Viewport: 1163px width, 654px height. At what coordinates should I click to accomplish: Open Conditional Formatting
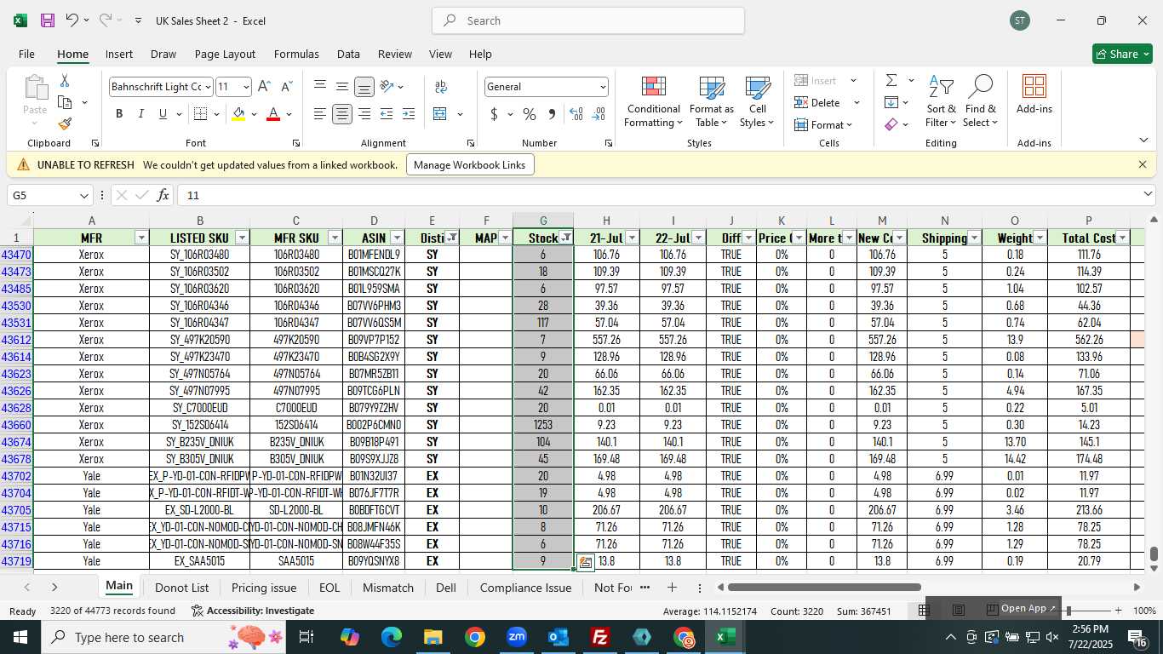[x=653, y=102]
